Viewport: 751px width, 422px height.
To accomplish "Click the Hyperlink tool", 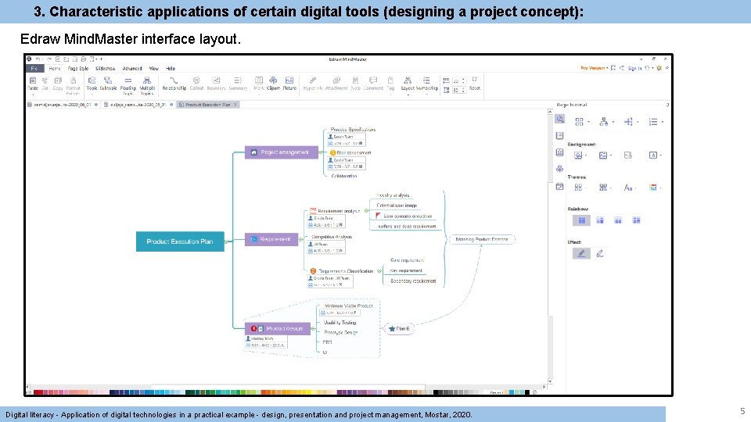I will tap(313, 84).
